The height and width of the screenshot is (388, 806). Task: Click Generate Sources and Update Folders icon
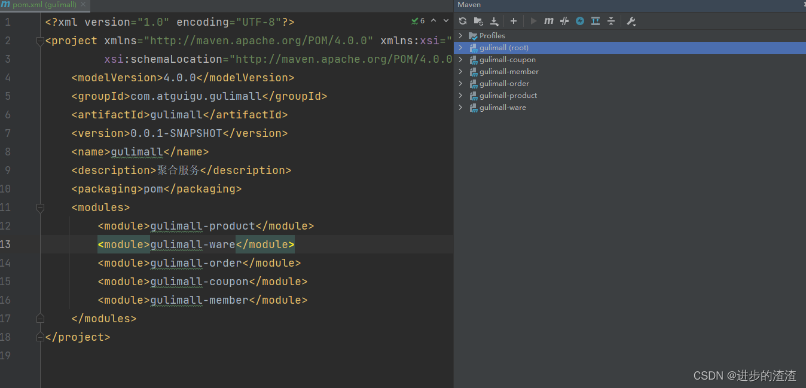tap(478, 21)
